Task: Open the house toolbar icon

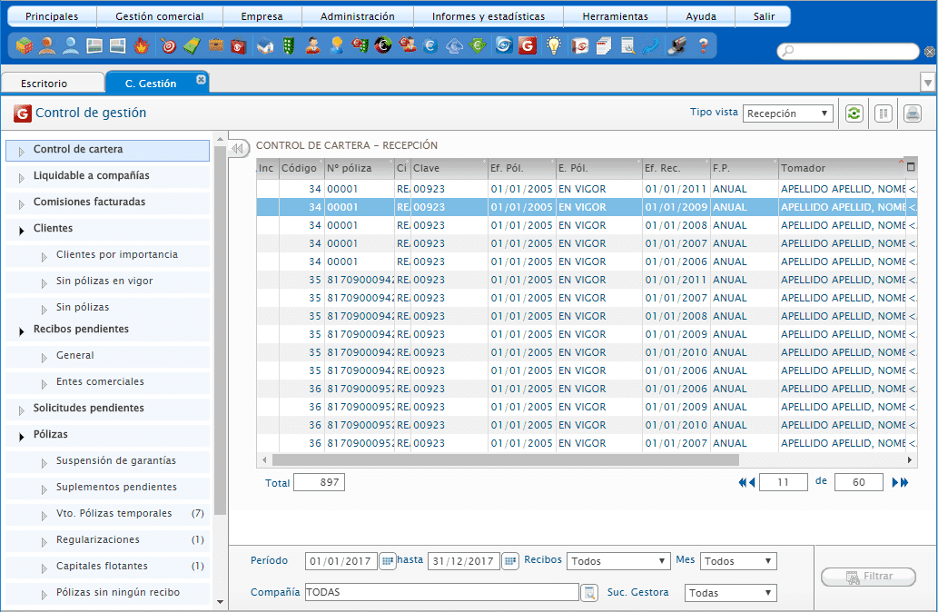Action: [x=265, y=45]
